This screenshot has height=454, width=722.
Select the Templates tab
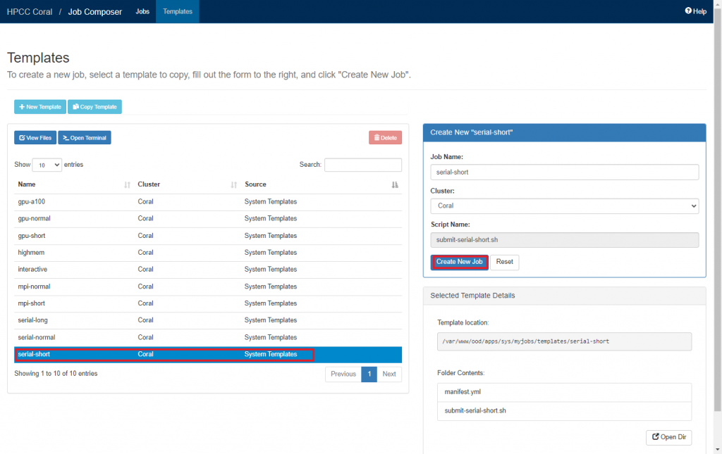pos(177,11)
